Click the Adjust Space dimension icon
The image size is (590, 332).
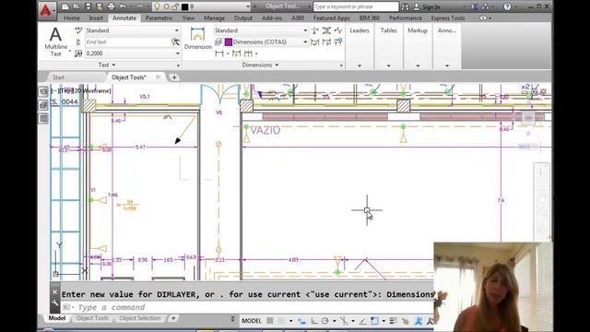pyautogui.click(x=326, y=30)
